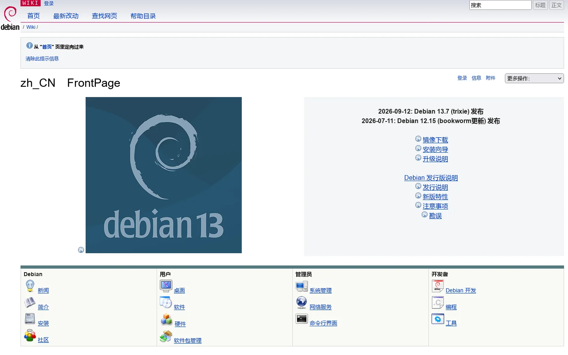Click the 登录 link above page actions

coord(462,78)
